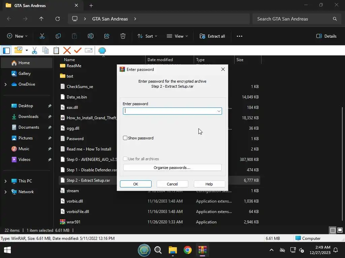Sort by the Size column header
This screenshot has height=258, width=345.
click(x=240, y=60)
